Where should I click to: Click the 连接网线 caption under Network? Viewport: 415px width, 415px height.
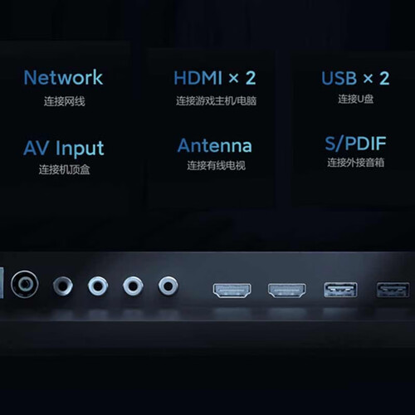[64, 101]
